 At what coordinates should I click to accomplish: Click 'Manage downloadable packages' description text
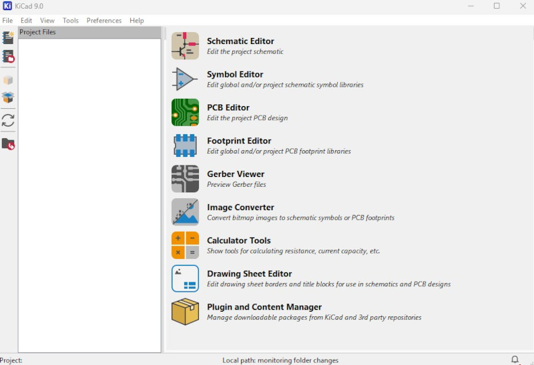(314, 318)
